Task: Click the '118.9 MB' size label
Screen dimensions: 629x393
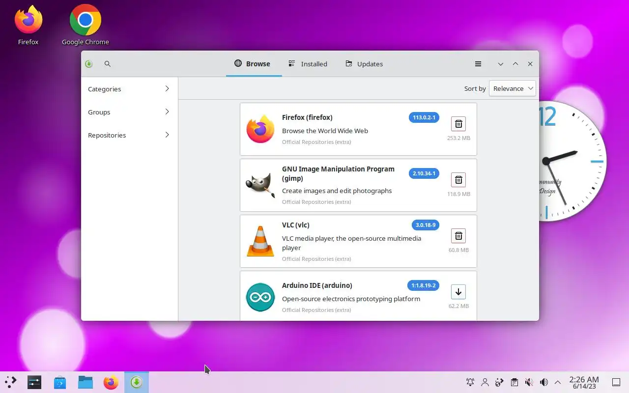Action: [x=458, y=194]
